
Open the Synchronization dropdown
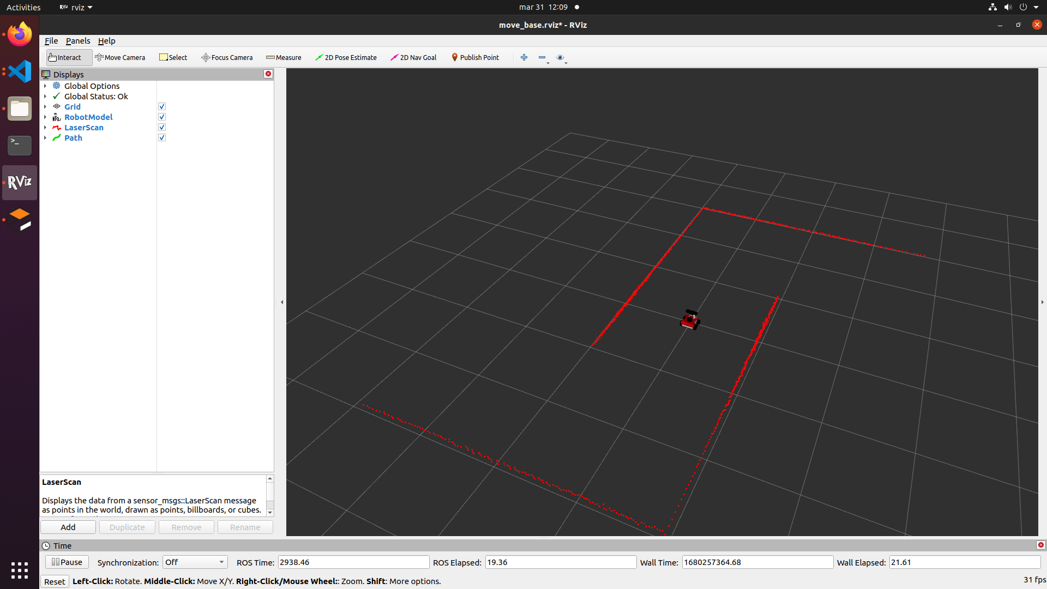[x=195, y=562]
